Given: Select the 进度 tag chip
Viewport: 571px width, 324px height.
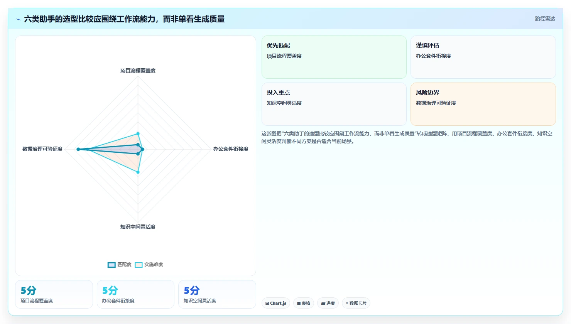Looking at the screenshot, I should pos(328,303).
